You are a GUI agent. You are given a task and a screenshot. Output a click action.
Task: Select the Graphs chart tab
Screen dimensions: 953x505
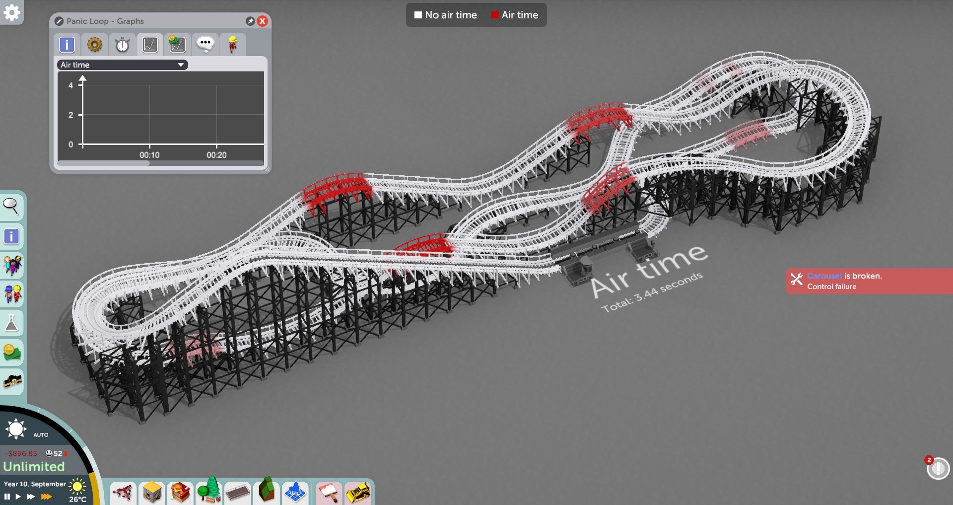coord(150,45)
